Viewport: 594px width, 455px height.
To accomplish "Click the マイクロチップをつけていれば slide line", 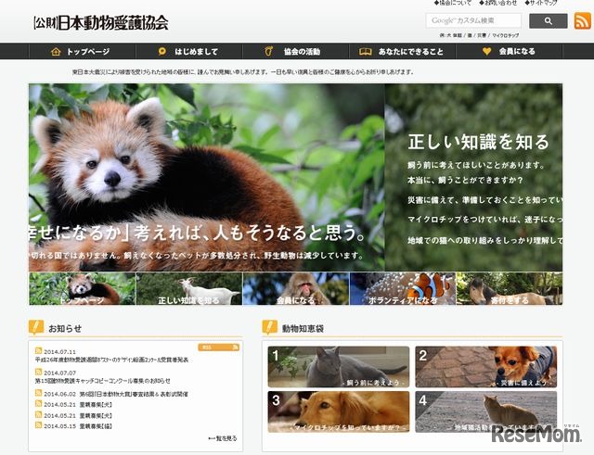I will click(484, 219).
